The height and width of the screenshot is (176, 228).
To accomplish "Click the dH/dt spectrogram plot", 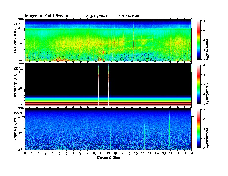I will (108, 40).
